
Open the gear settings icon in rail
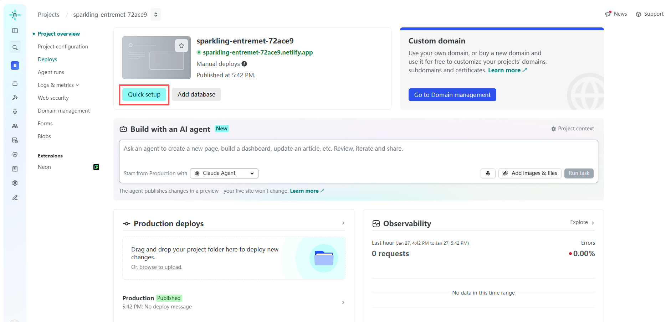(x=15, y=183)
